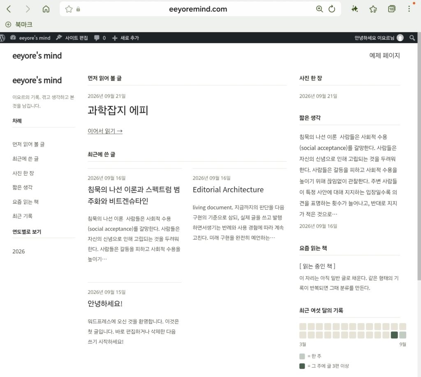The height and width of the screenshot is (377, 421).
Task: Open the 침묵의 나선 이론과 스펙트럼 post title
Action: (x=134, y=195)
